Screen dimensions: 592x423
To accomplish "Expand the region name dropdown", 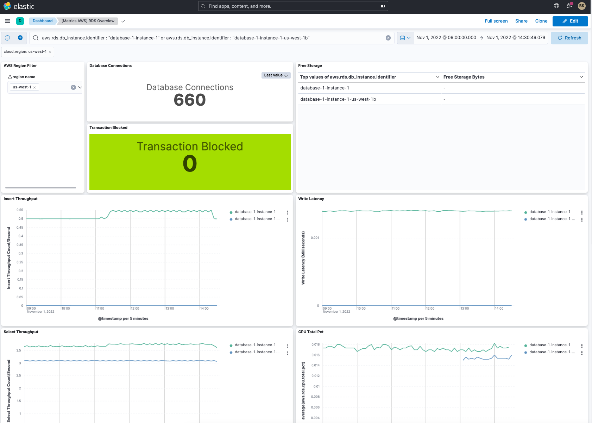I will pos(80,87).
